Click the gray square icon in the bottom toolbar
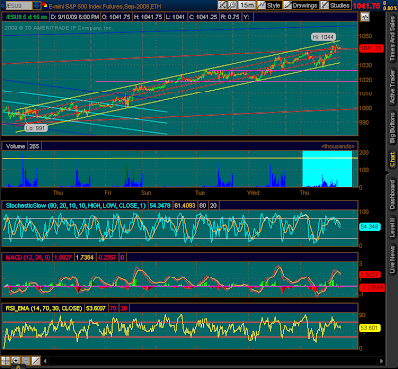This screenshot has height=369, width=398. tap(26, 360)
